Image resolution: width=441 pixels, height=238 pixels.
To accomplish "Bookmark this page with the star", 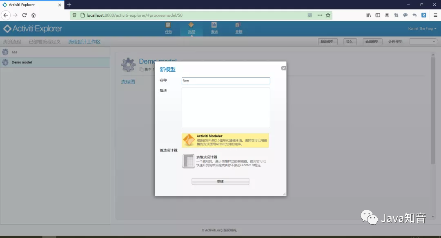I will (x=328, y=15).
